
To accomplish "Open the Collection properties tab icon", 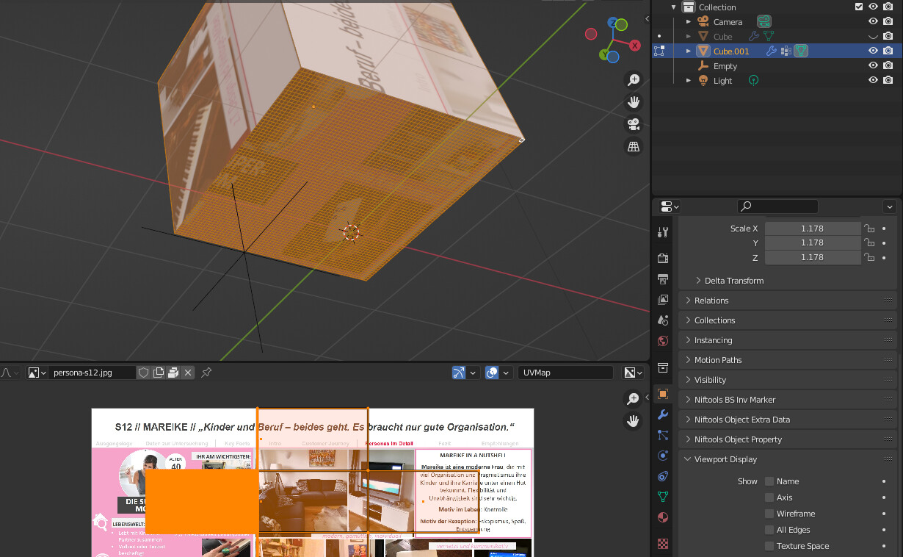I will pos(663,367).
